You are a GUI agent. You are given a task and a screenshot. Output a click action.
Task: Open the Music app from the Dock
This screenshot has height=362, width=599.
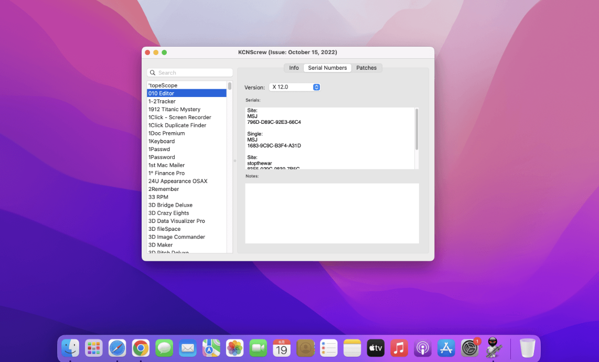coord(399,347)
